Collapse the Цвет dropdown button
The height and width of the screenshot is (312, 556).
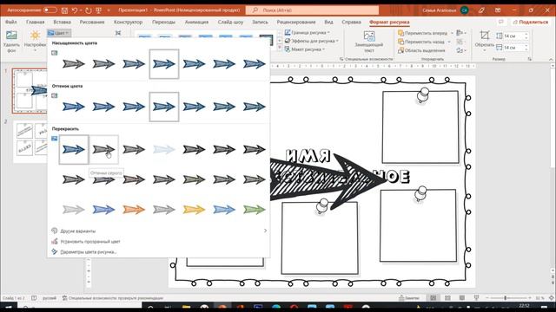(x=59, y=33)
